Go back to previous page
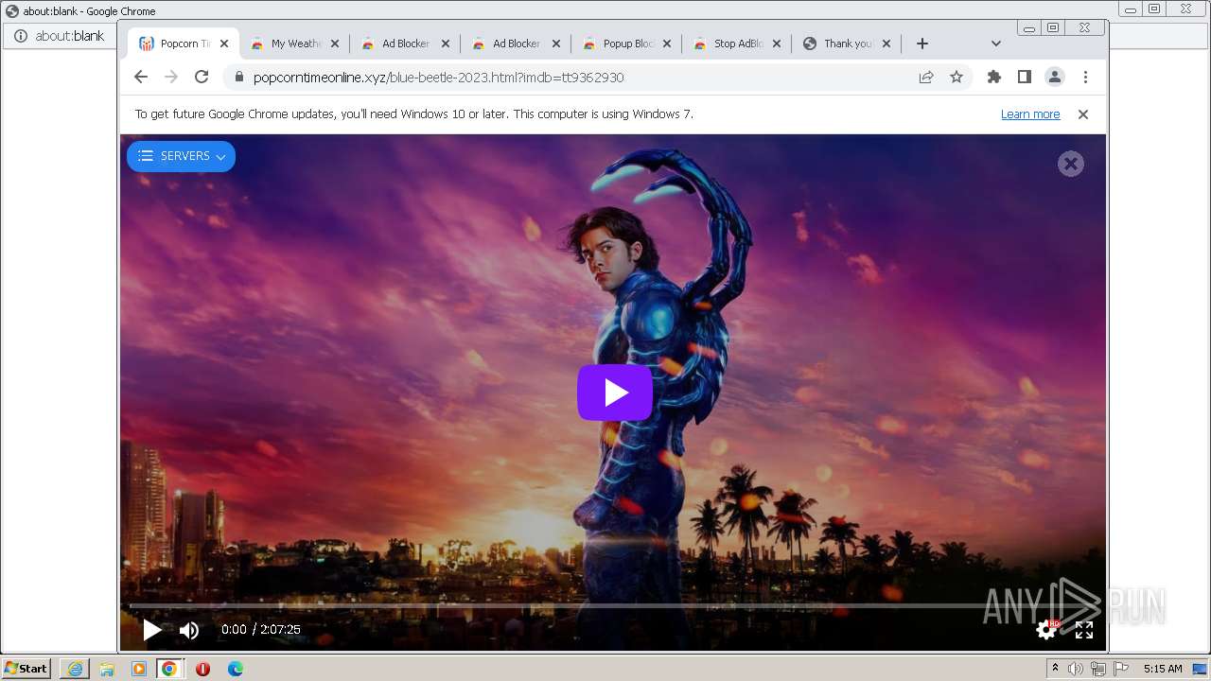 [141, 77]
